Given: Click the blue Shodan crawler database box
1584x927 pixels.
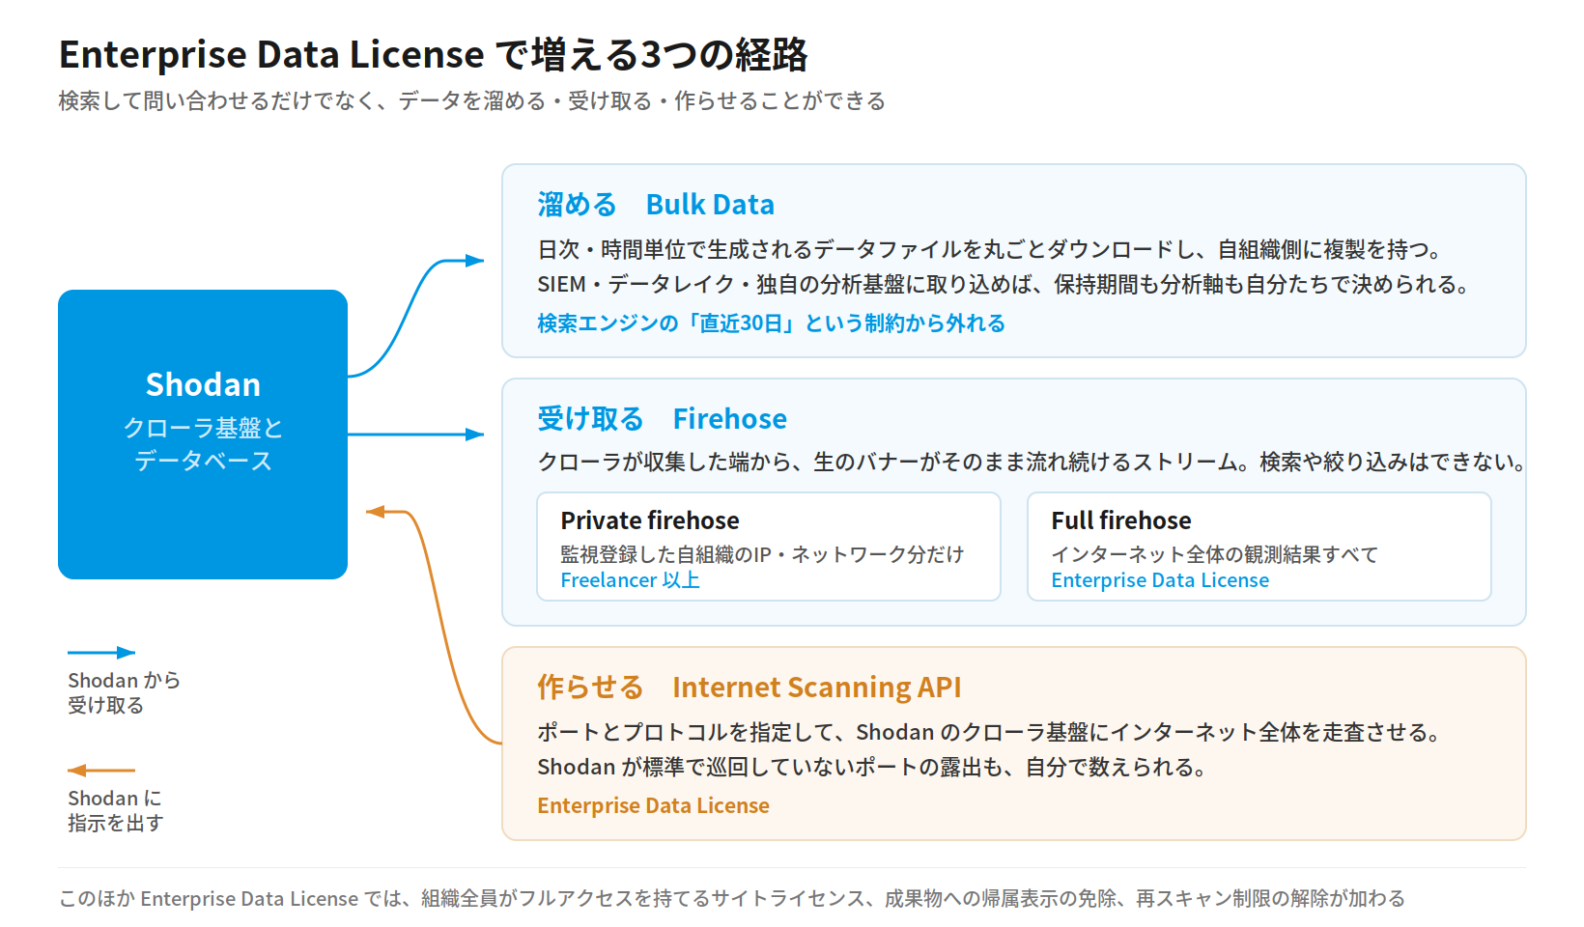Looking at the screenshot, I should coord(203,435).
